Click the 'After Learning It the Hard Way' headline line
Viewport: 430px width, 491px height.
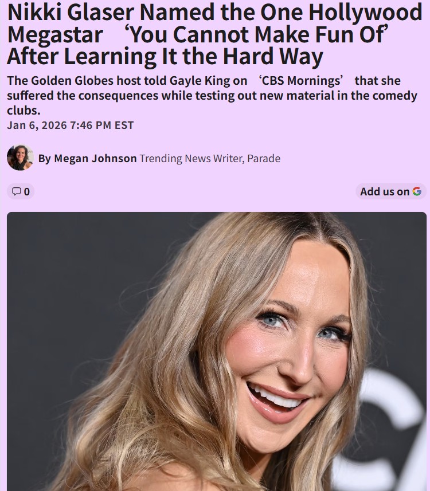click(165, 57)
